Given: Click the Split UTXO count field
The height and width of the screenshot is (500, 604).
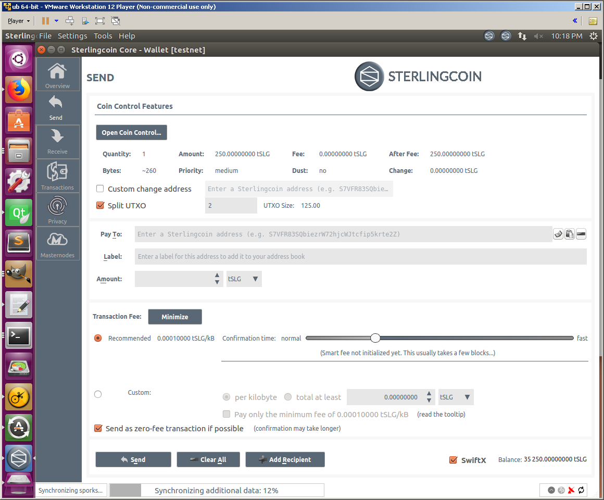Looking at the screenshot, I should click(x=231, y=205).
